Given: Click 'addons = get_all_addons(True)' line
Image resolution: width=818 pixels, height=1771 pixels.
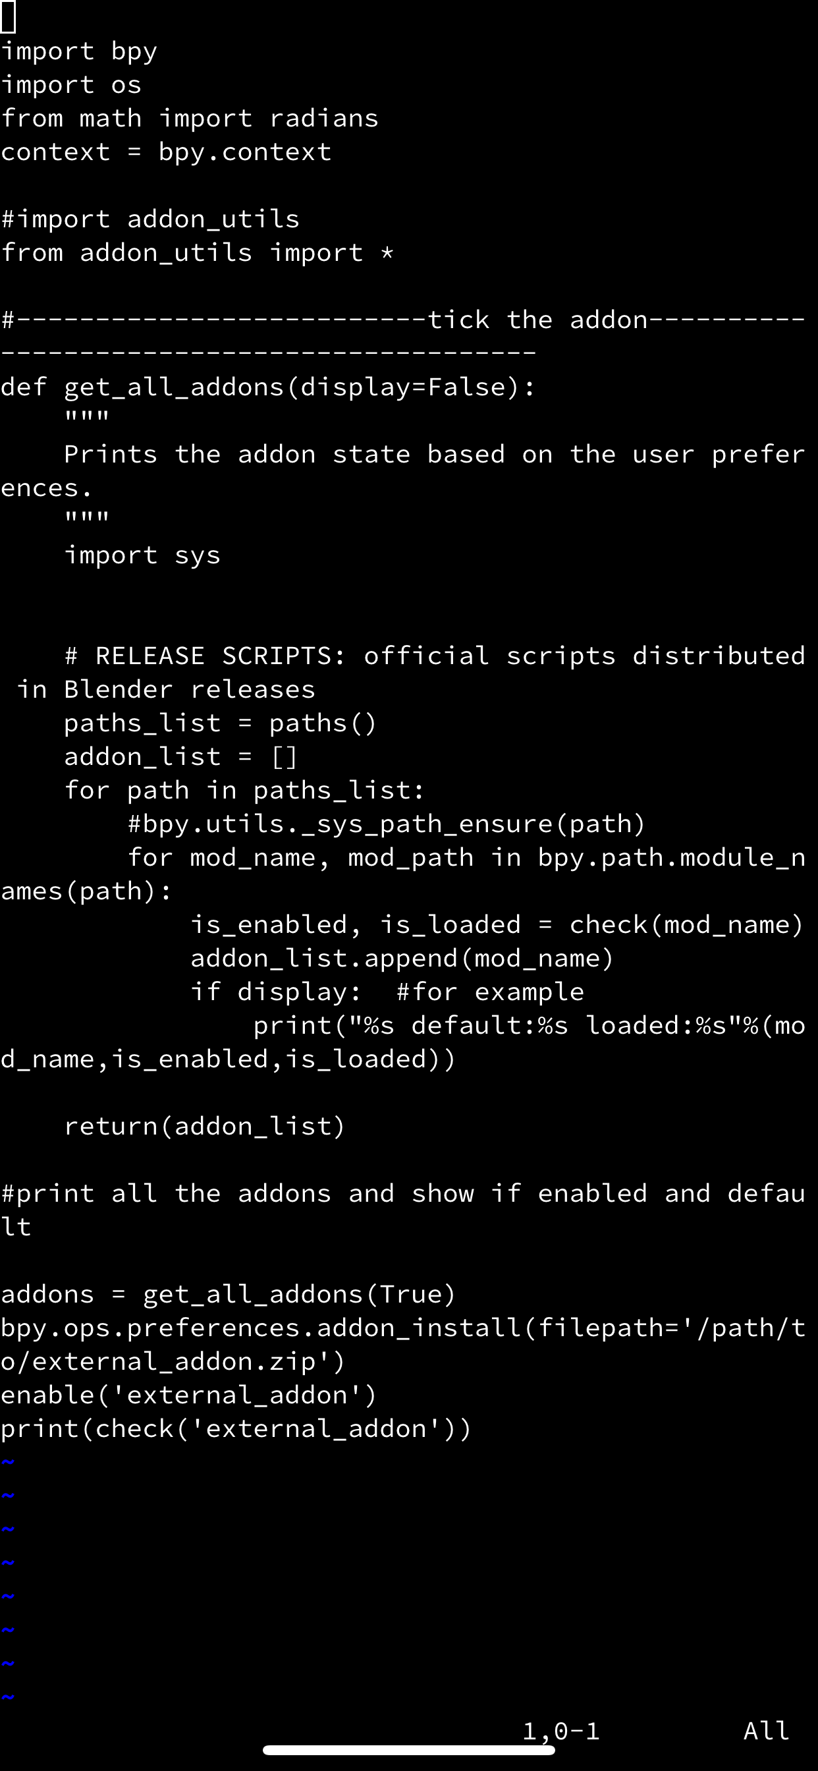Looking at the screenshot, I should pos(229,1295).
